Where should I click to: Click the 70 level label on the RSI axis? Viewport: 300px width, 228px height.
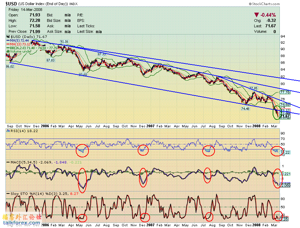283,139
